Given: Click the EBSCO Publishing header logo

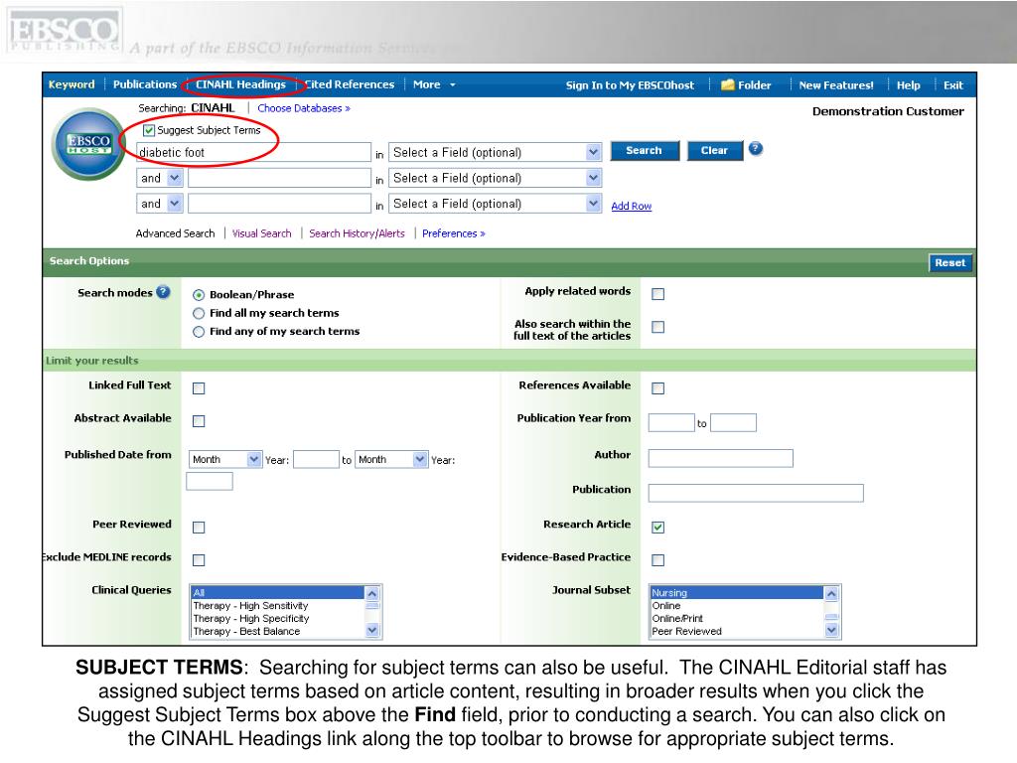Looking at the screenshot, I should coord(64,32).
